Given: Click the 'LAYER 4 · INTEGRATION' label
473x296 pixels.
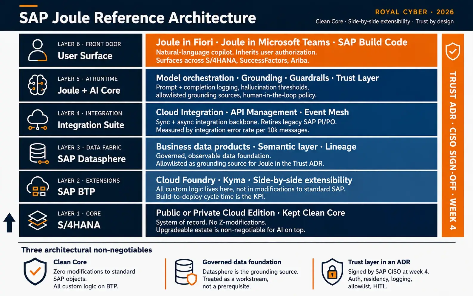Looking at the screenshot, I should [x=90, y=113].
